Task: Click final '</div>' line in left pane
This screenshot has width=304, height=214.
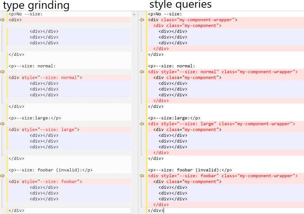Action: [x=16, y=210]
